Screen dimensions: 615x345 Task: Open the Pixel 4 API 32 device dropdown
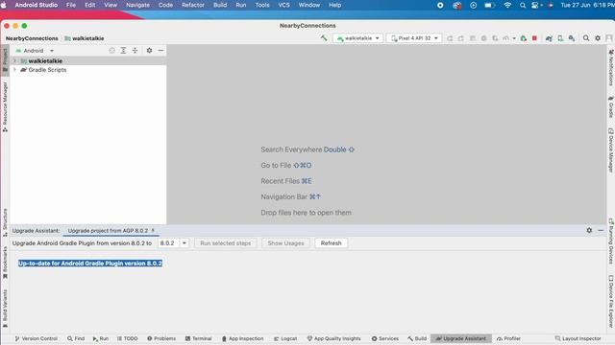414,38
